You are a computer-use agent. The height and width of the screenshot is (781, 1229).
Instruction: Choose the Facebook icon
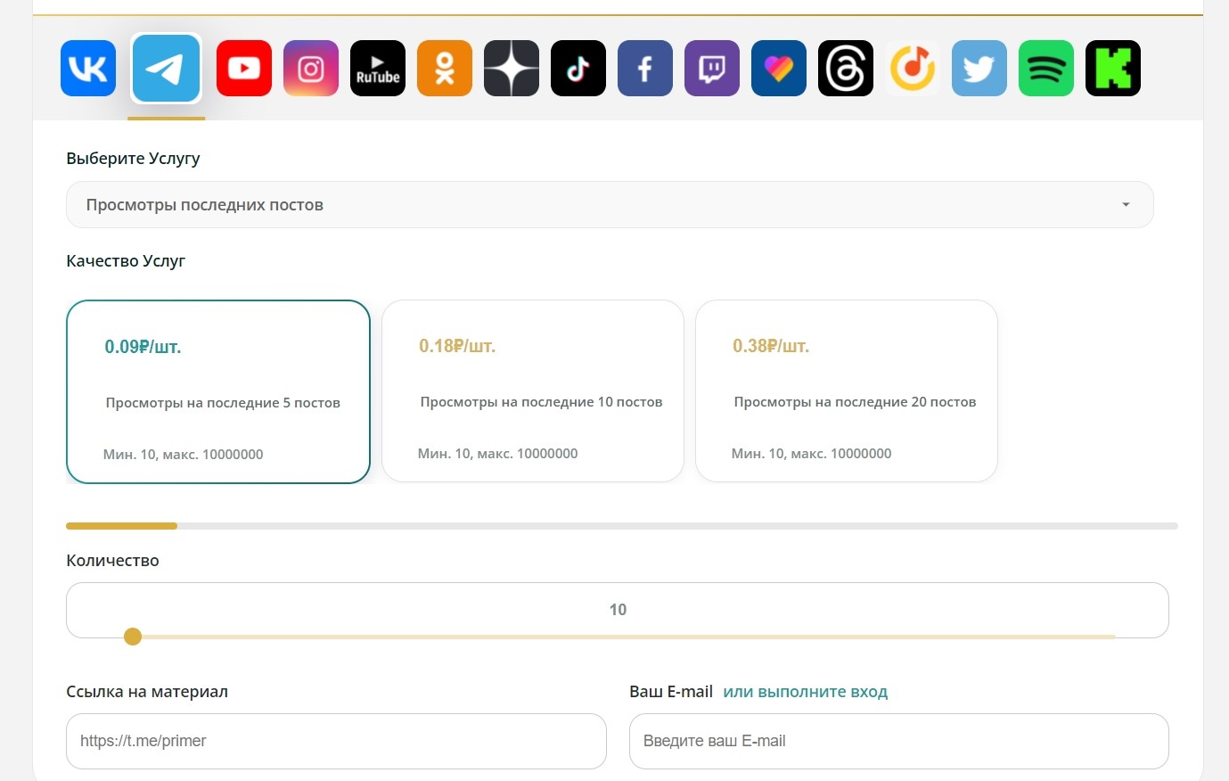coord(645,69)
